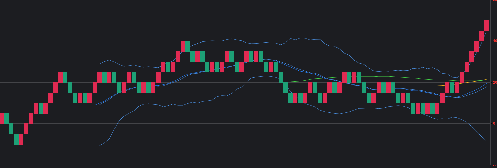Select the second red brick from far right
This screenshot has width=497, height=168.
(482, 36)
